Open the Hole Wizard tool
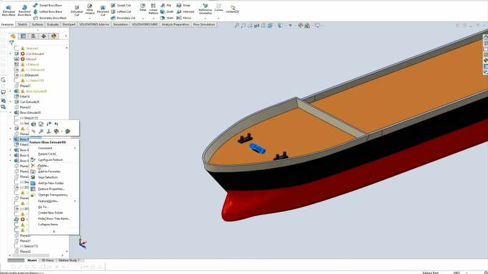The width and height of the screenshot is (488, 274). 90,10
